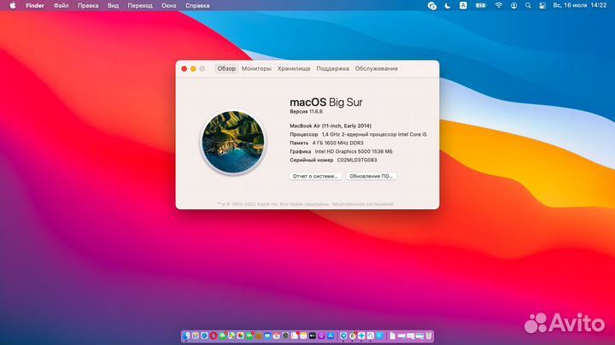Launch the red Opera browser icon

214,336
